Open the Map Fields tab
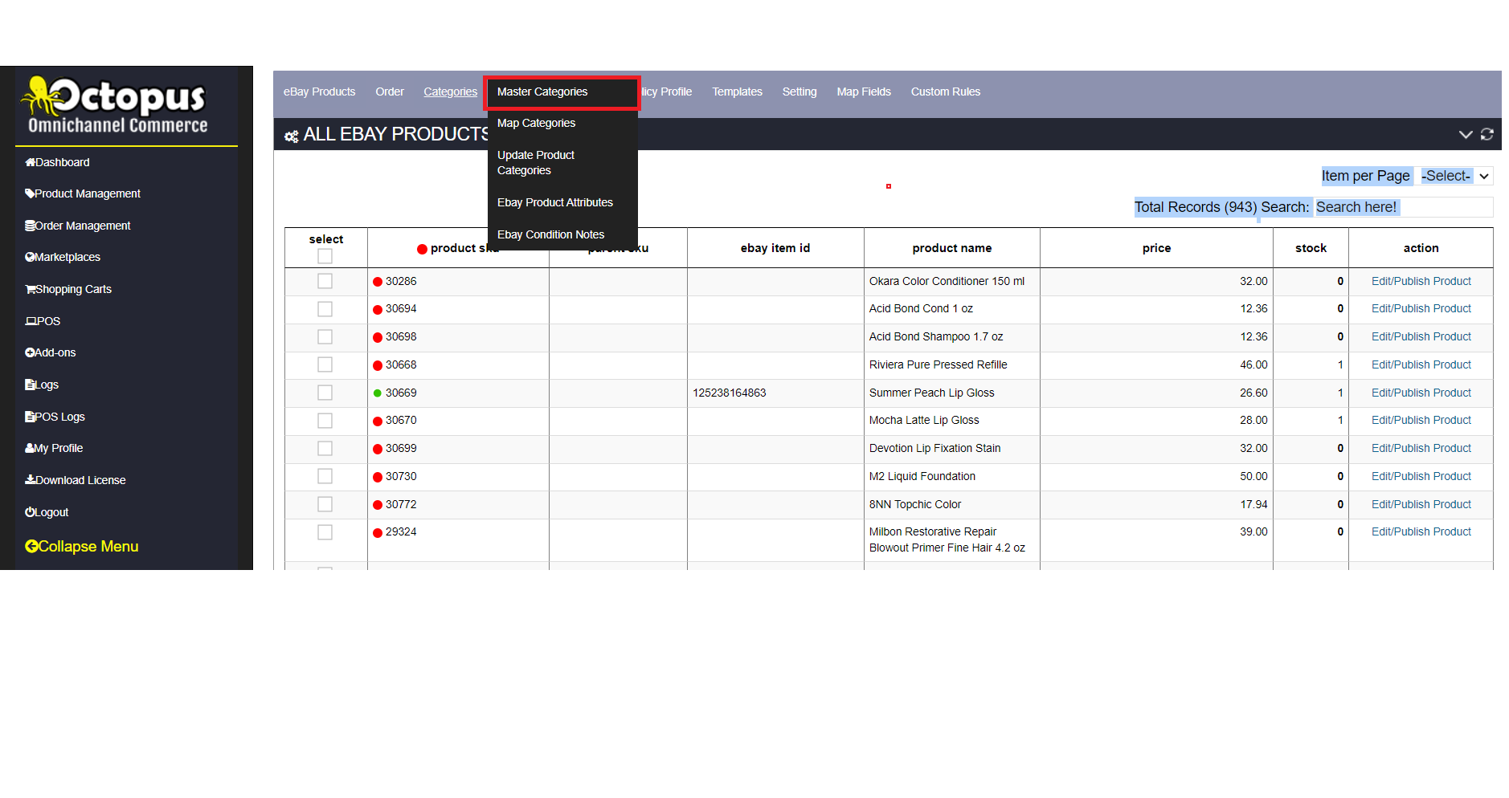This screenshot has width=1509, height=798. [x=864, y=92]
